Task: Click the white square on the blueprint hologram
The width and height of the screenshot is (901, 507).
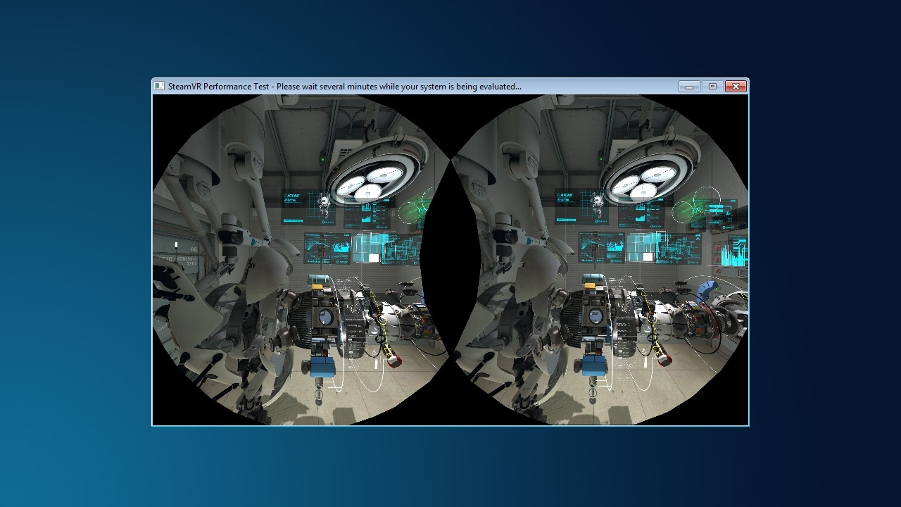Action: [x=373, y=258]
